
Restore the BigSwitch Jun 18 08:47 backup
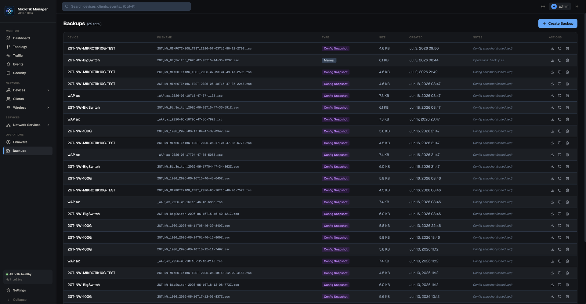[x=560, y=107]
